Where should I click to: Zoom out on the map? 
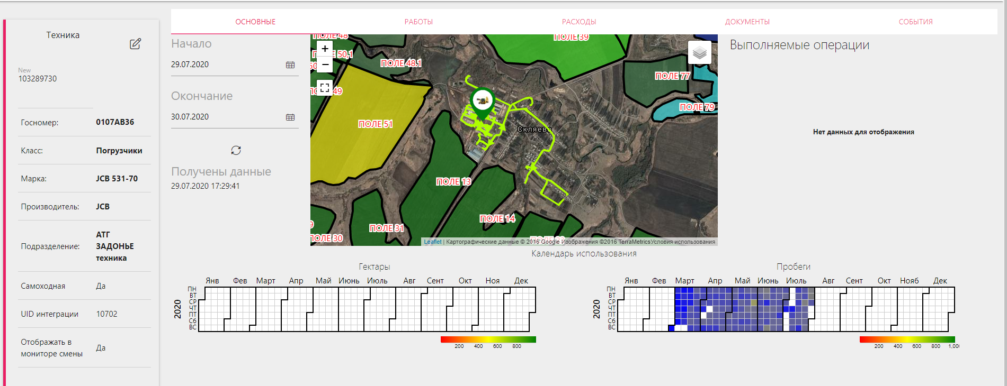[x=325, y=65]
